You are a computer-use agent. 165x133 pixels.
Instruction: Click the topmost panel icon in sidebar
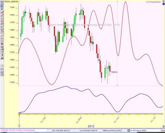pos(2,2)
